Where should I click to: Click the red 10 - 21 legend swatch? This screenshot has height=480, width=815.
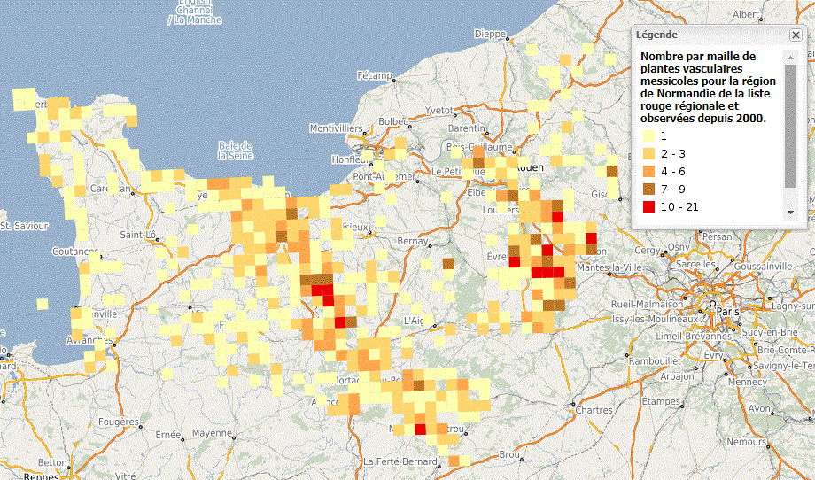click(648, 207)
